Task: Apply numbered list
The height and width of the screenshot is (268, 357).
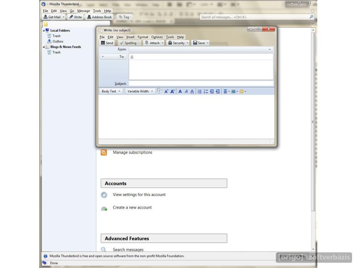Action: pyautogui.click(x=206, y=92)
